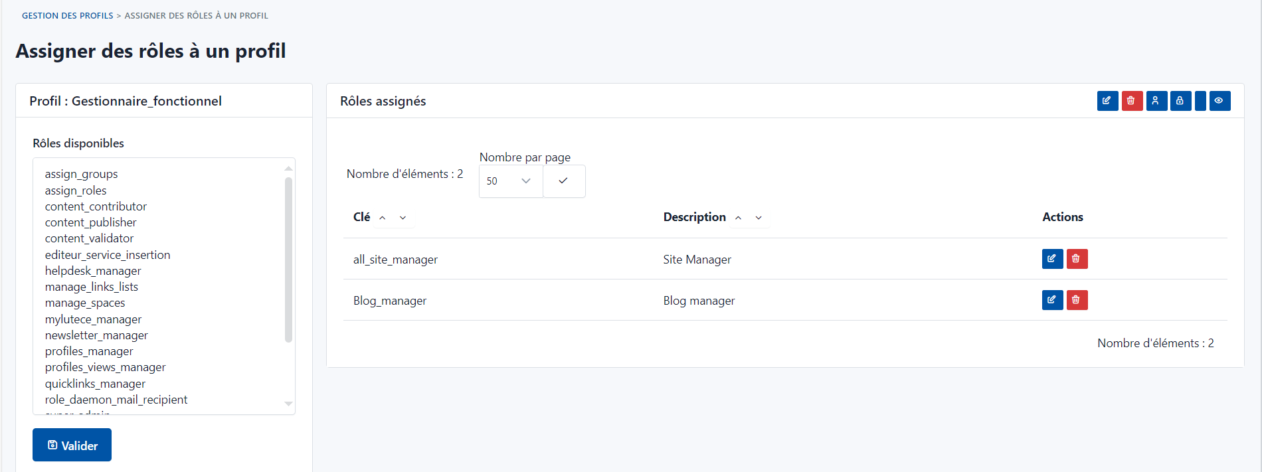Click the roles list scrollbar

(288, 259)
